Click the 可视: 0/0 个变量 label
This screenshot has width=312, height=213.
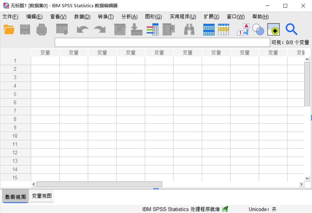click(290, 43)
